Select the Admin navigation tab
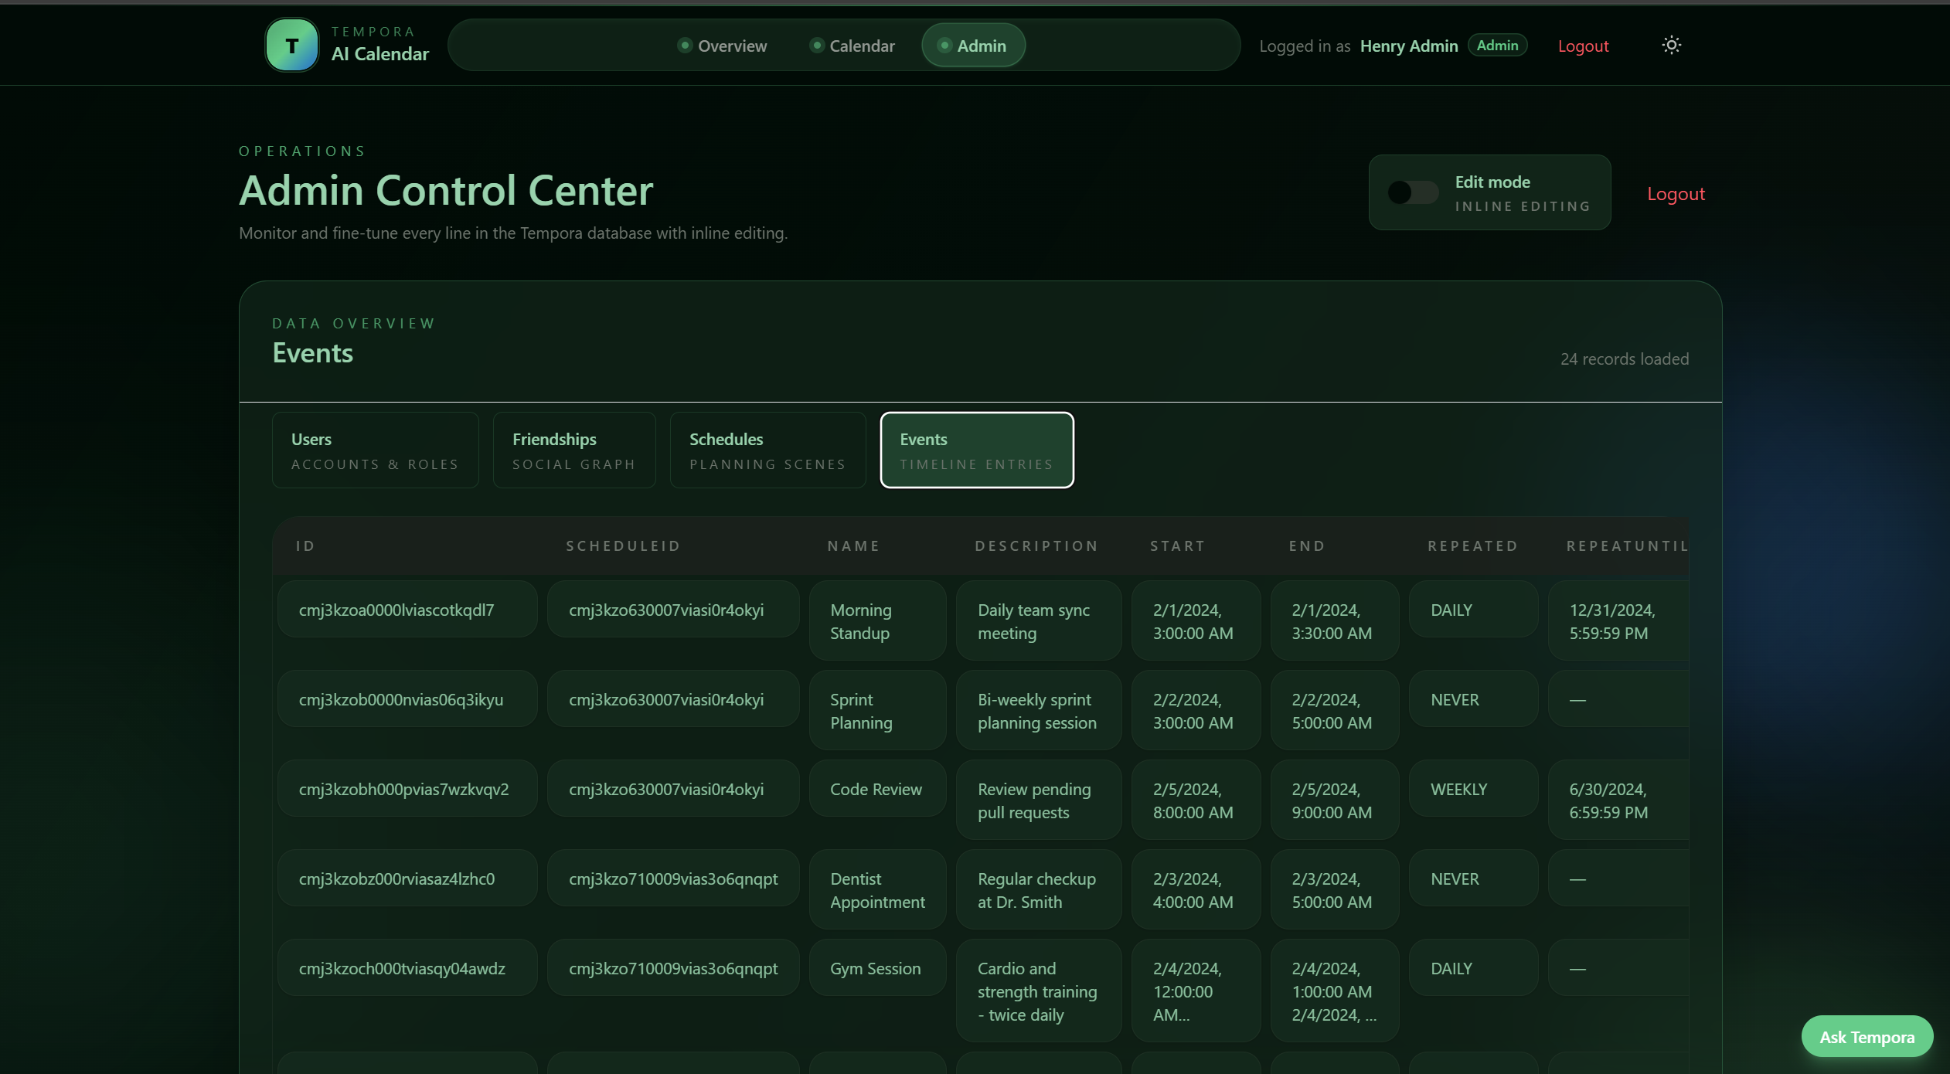Image resolution: width=1950 pixels, height=1074 pixels. point(972,46)
